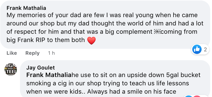The image size is (212, 97).
Task: Click the blue thumbs-up reaction icon
Action: (197, 50)
